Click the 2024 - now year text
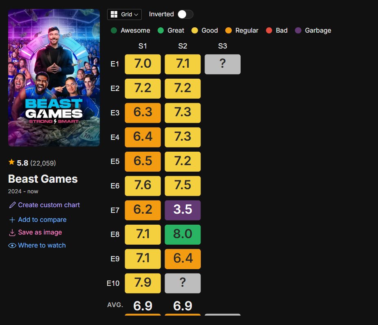Screen dimensions: 378x325 point(23,191)
